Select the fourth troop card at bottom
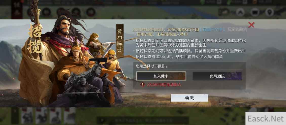This screenshot has height=125, width=286. pyautogui.click(x=70, y=116)
